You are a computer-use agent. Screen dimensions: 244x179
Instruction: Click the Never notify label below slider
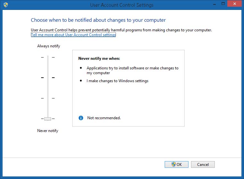click(48, 131)
